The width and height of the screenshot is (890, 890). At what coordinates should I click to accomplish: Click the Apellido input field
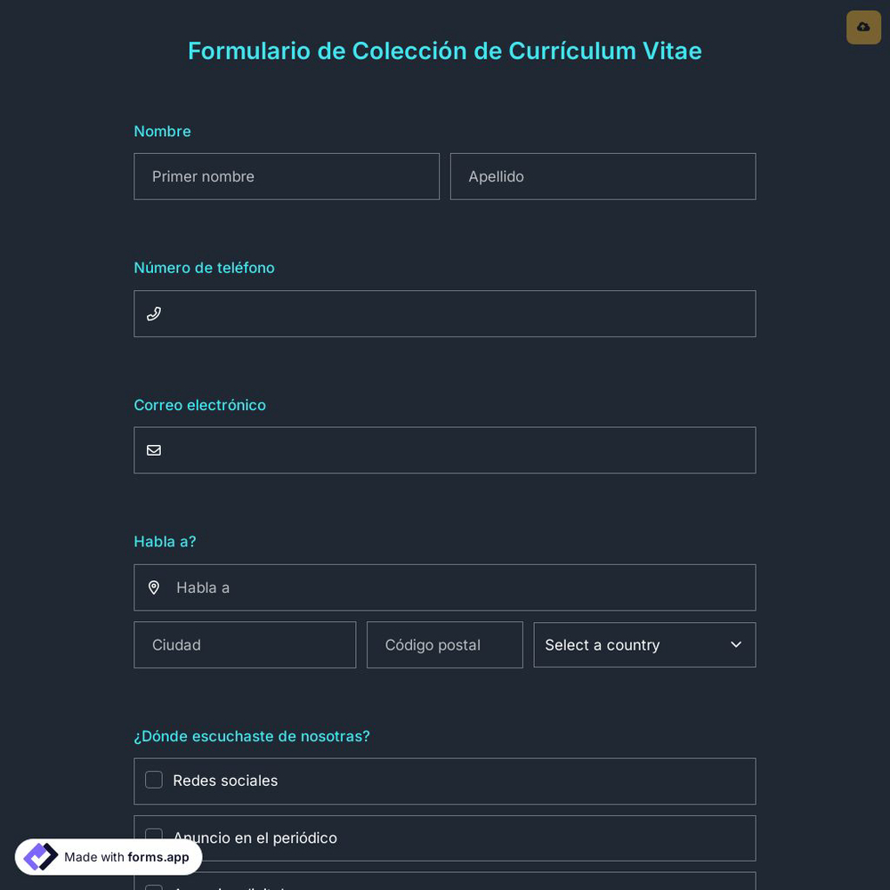[603, 176]
